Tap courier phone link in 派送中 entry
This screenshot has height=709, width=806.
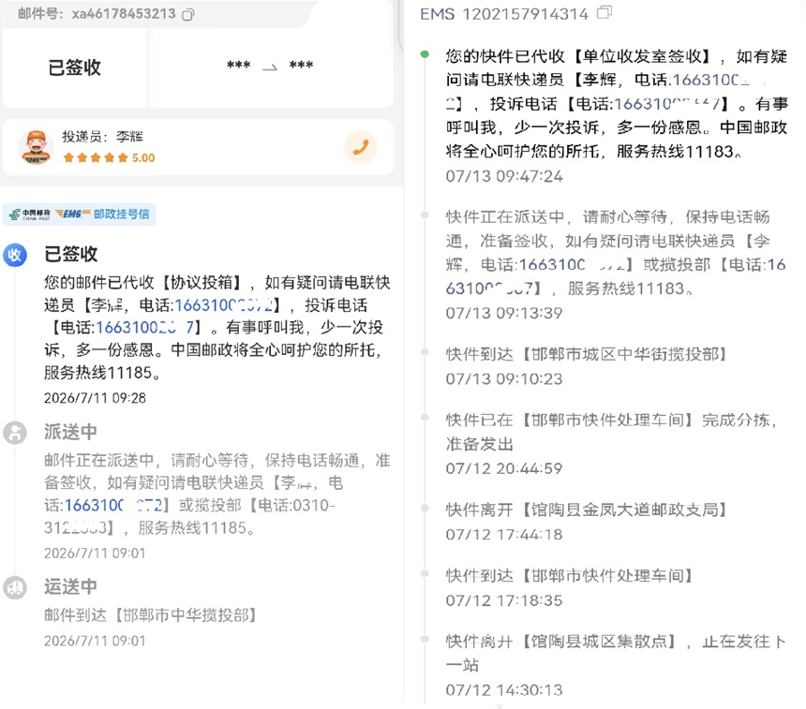(113, 506)
